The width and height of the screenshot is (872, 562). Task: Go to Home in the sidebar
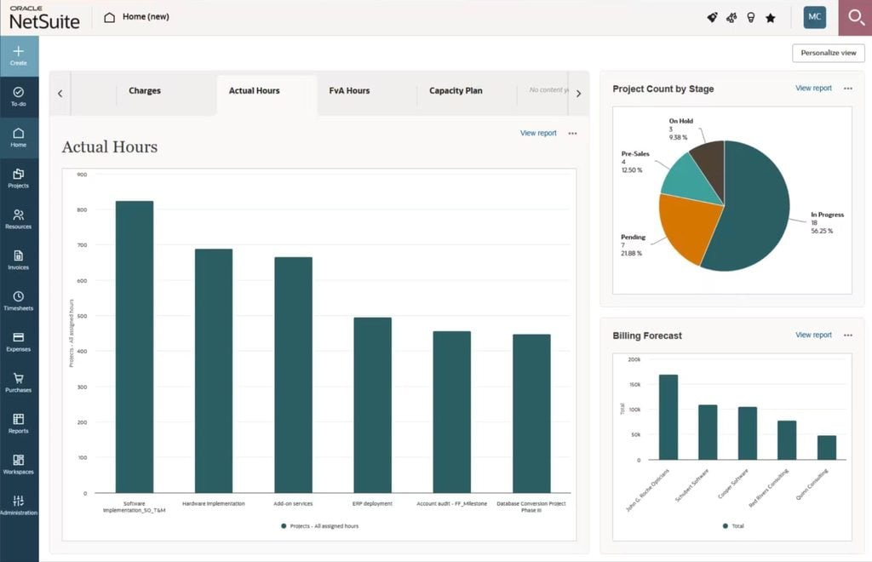click(19, 138)
